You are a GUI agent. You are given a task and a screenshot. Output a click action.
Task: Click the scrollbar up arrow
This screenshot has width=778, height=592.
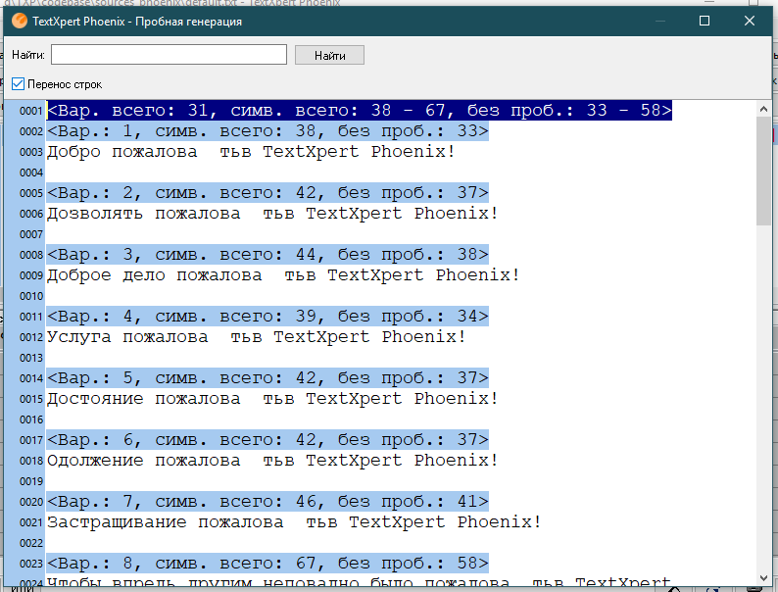coord(763,109)
